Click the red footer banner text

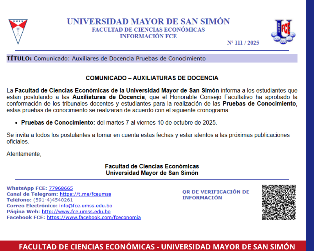(157, 246)
